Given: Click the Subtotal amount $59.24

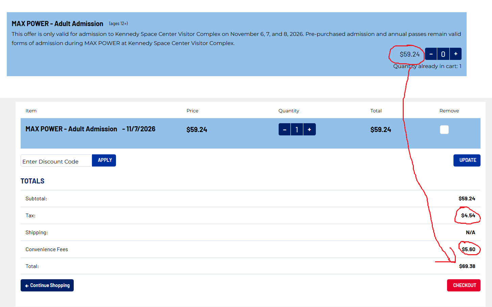Looking at the screenshot, I should (467, 199).
